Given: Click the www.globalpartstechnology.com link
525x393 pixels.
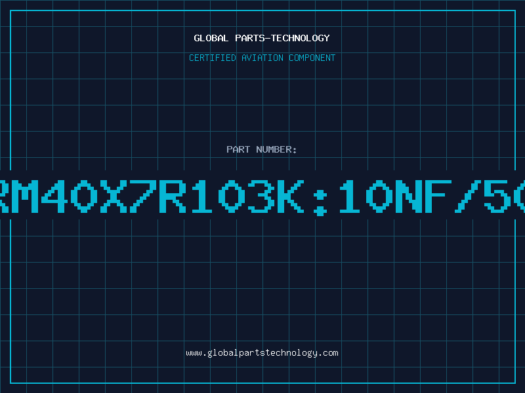Looking at the screenshot, I should [262, 353].
